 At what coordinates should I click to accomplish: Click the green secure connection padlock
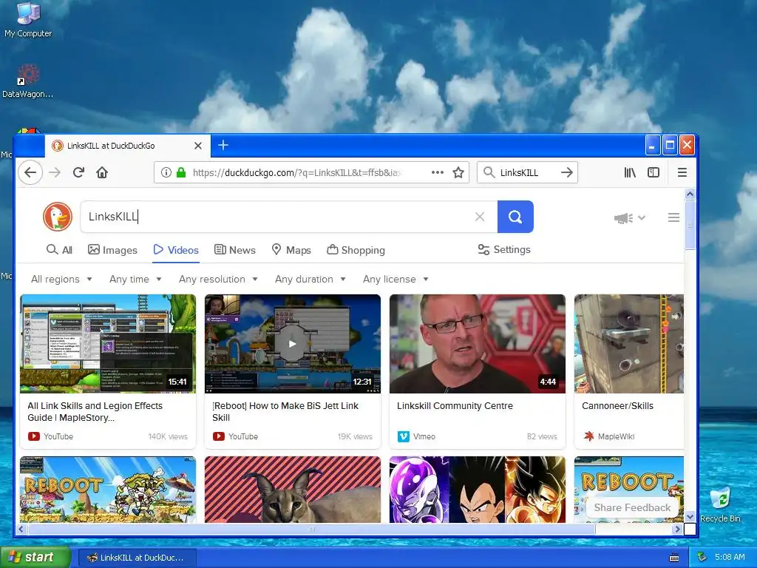(x=181, y=172)
